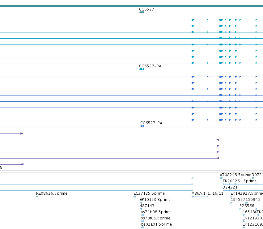
Task: Click the bs71b08.5prime double-arrow glyph
Action: pyautogui.click(x=142, y=215)
